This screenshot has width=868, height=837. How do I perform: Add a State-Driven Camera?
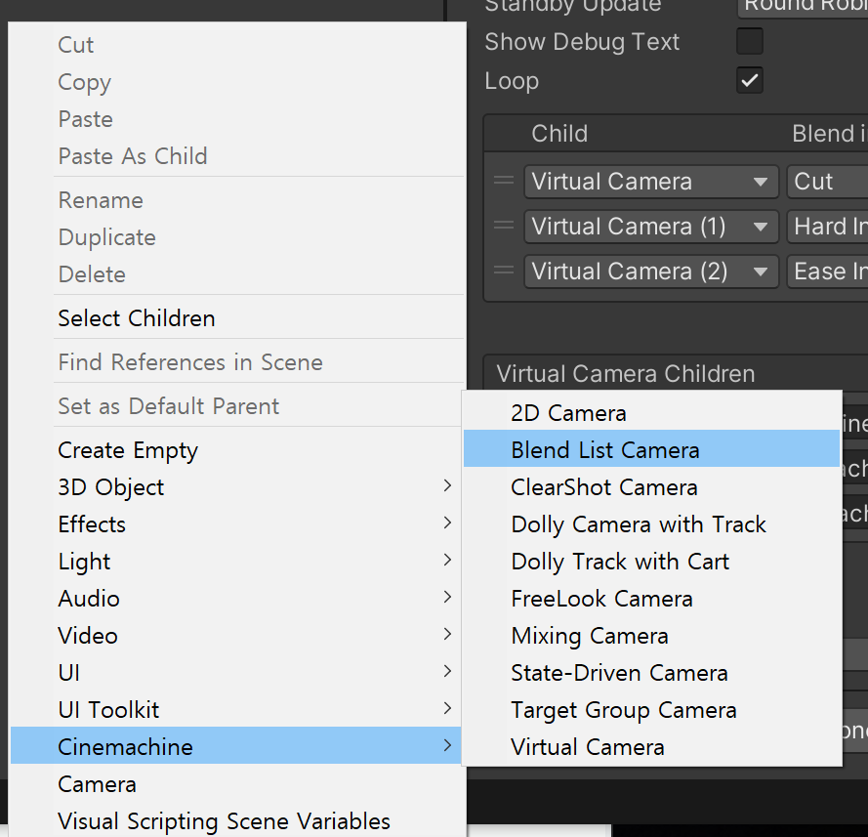click(x=619, y=673)
